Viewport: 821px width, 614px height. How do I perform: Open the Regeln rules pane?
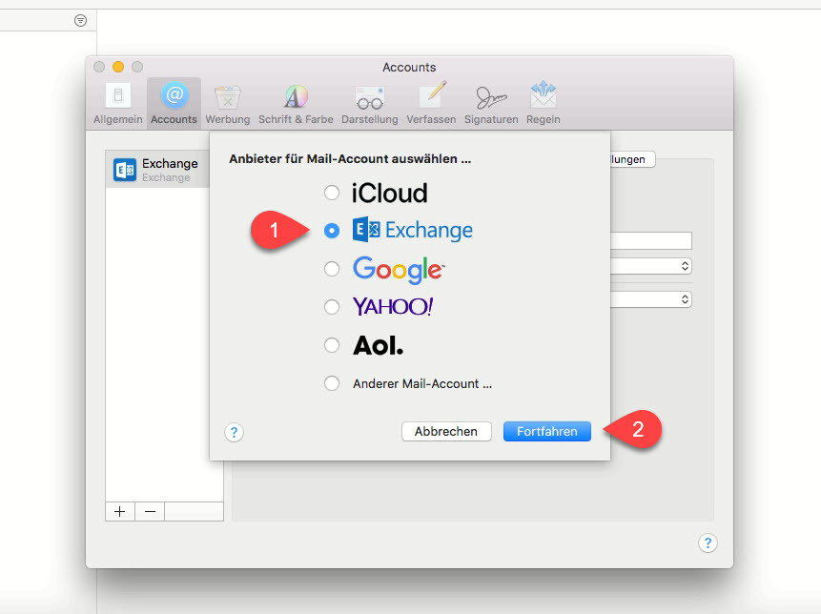click(543, 104)
